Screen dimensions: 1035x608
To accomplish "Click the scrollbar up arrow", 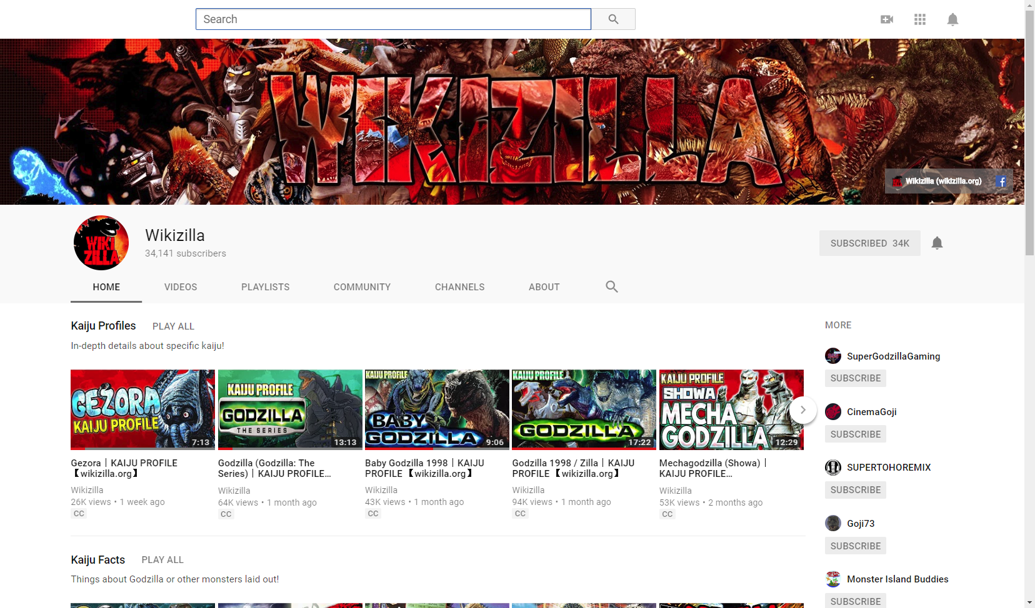I will (x=1029, y=5).
